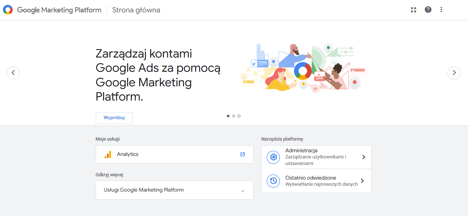The height and width of the screenshot is (216, 468).
Task: Open Analytics via the external link icon
Action: coord(242,154)
